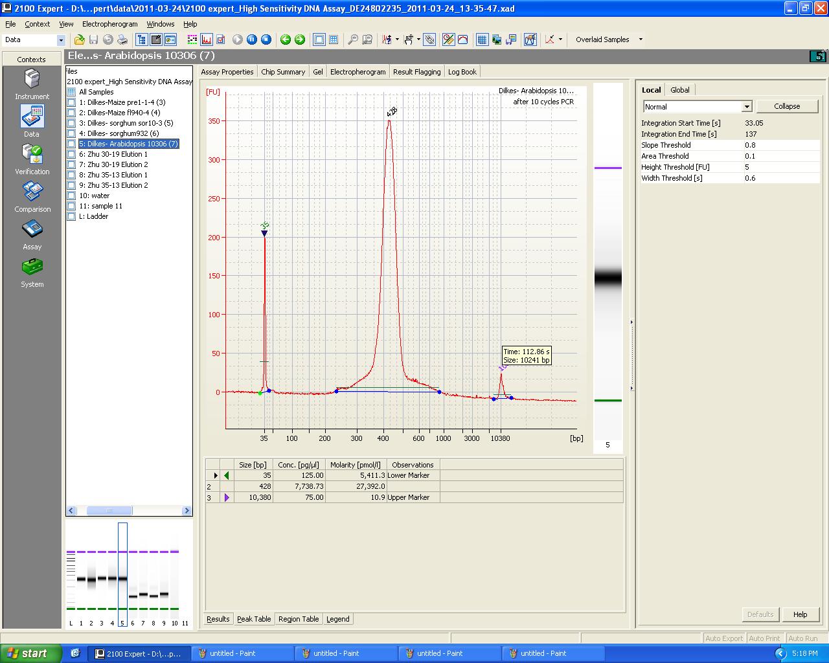The width and height of the screenshot is (829, 663).
Task: Click the open file folder icon
Action: (x=79, y=39)
